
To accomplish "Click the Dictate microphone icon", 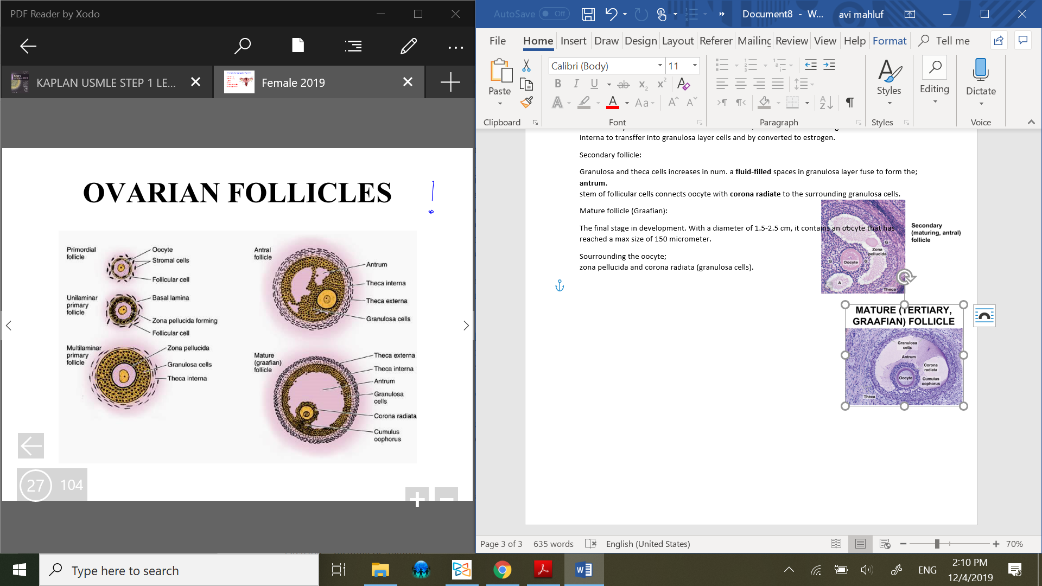I will (x=980, y=69).
